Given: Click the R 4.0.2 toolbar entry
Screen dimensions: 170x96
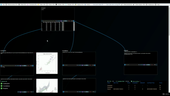Looking at the screenshot, I should click(x=87, y=5).
